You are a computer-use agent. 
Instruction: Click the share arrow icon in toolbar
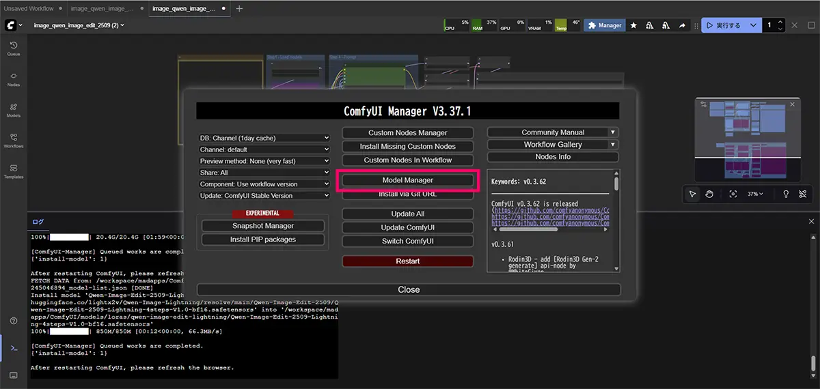(682, 25)
